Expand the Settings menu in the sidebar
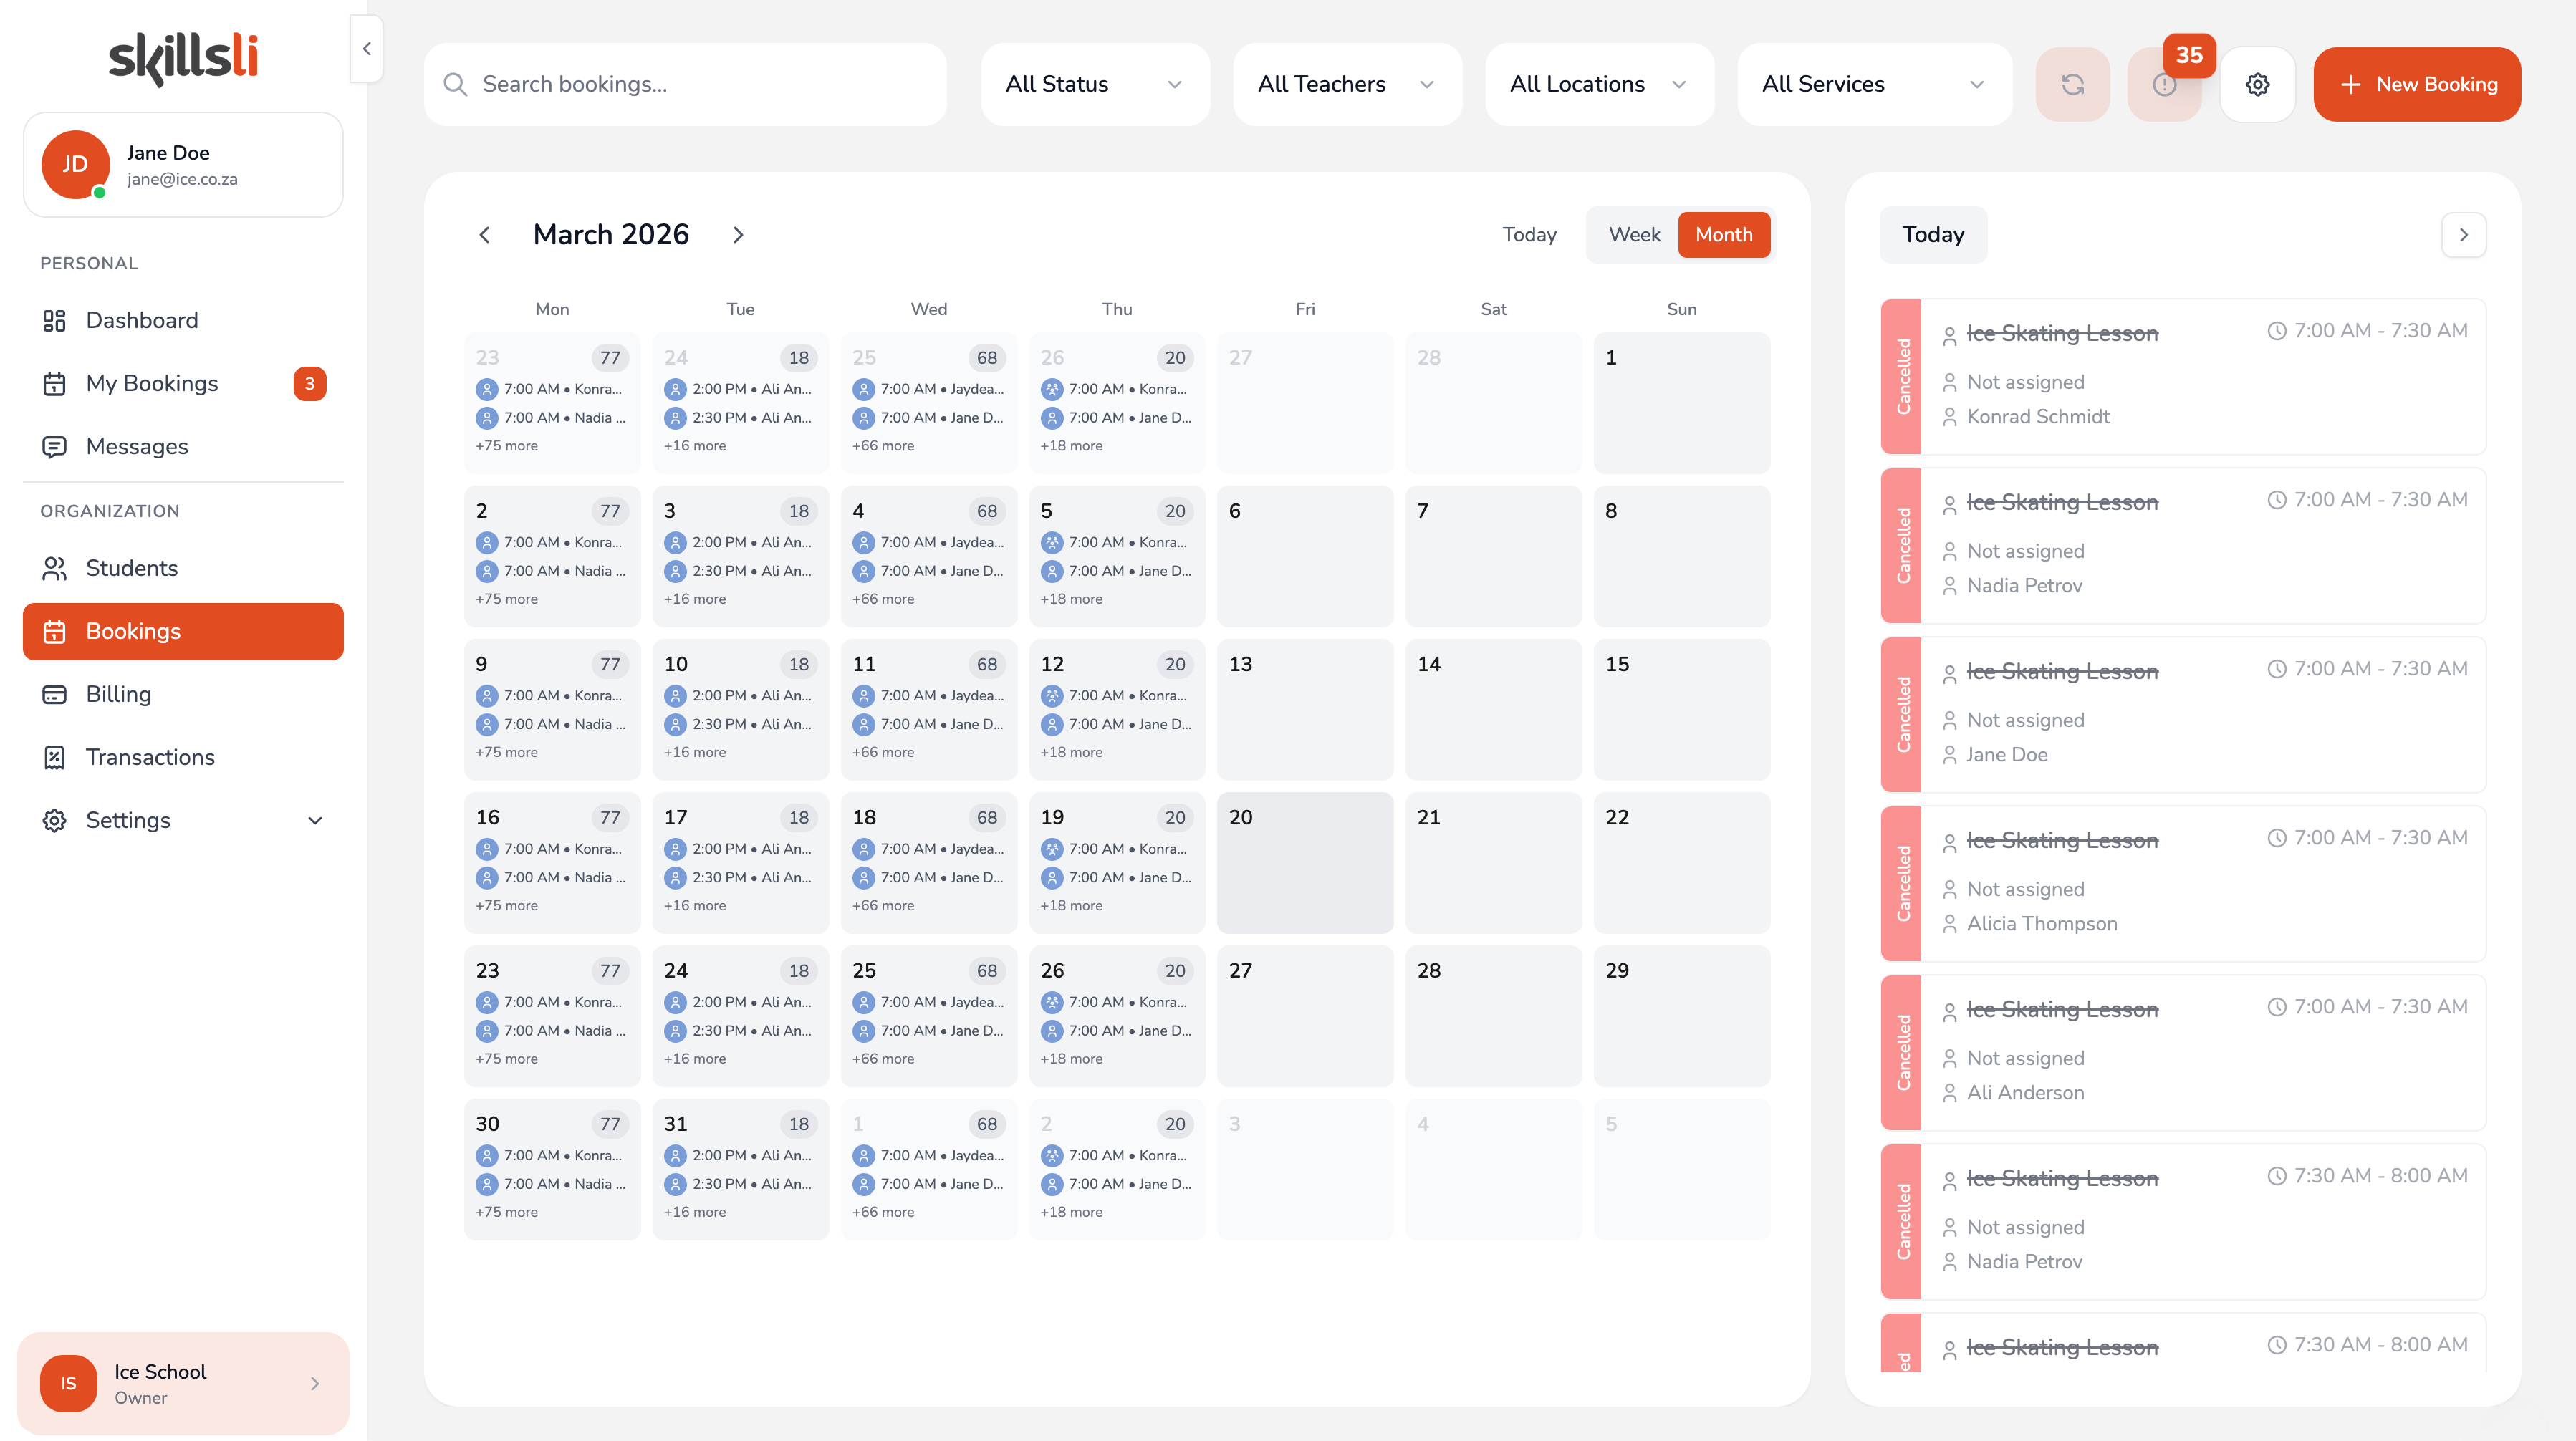The width and height of the screenshot is (2576, 1441). coord(128,820)
